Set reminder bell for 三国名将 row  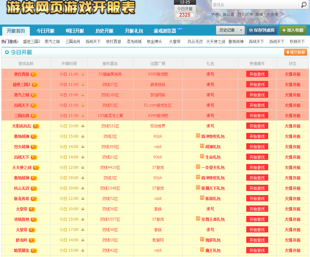click(83, 115)
